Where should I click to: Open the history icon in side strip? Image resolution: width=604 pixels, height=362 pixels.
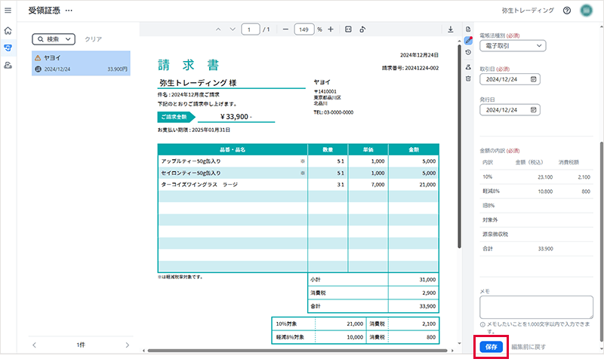pos(468,52)
